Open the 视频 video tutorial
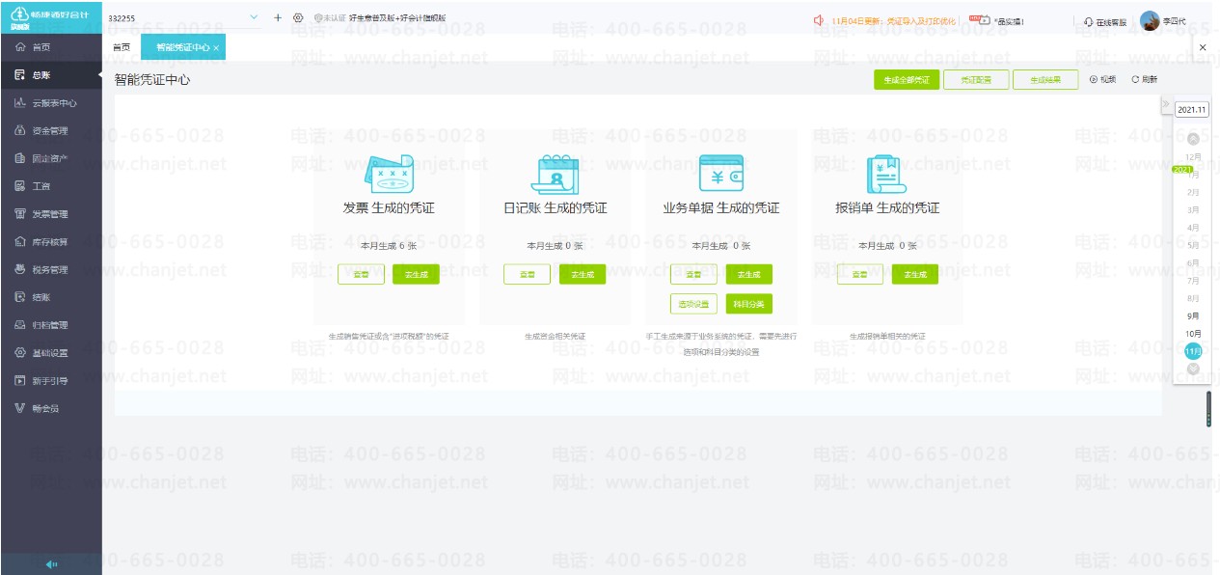The height and width of the screenshot is (575, 1220). [1102, 80]
